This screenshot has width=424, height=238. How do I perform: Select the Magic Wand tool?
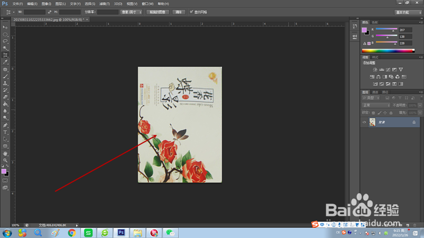pos(5,48)
